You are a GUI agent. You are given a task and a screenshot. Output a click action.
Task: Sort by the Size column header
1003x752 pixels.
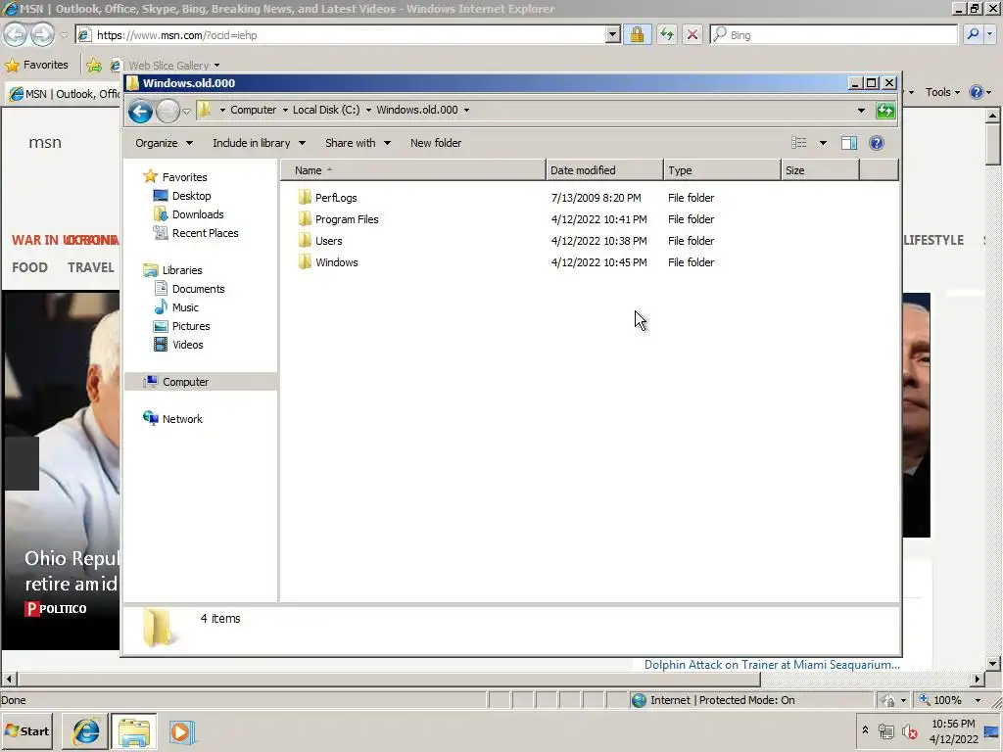[820, 170]
